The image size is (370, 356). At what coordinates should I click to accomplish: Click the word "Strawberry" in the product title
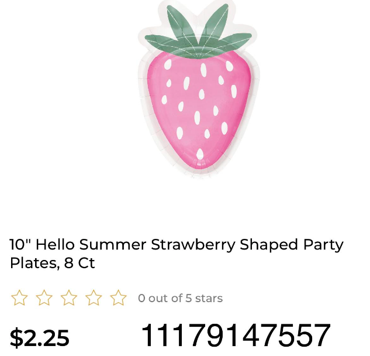click(x=193, y=245)
